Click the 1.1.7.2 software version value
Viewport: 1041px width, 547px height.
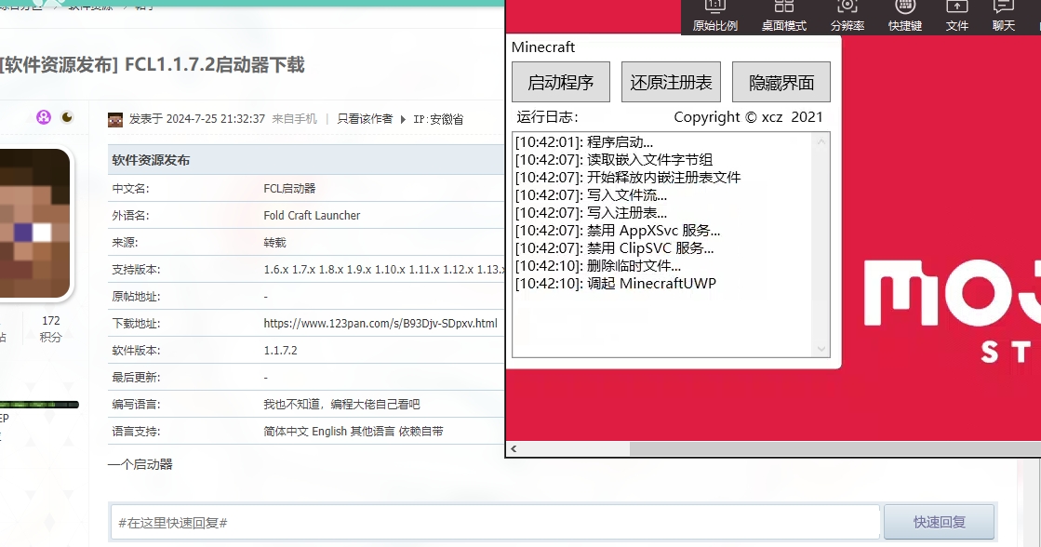[x=280, y=351]
